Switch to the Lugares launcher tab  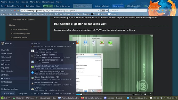(x=22, y=94)
